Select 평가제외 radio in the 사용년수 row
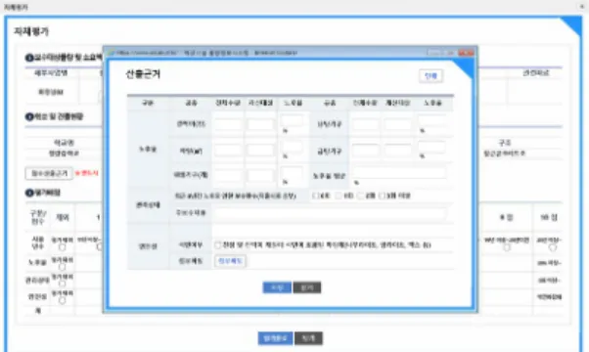 tap(63, 247)
